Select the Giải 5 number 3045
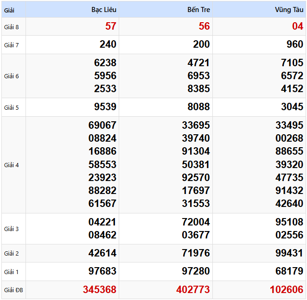Image resolution: width=307 pixels, height=300 pixels. 292,107
